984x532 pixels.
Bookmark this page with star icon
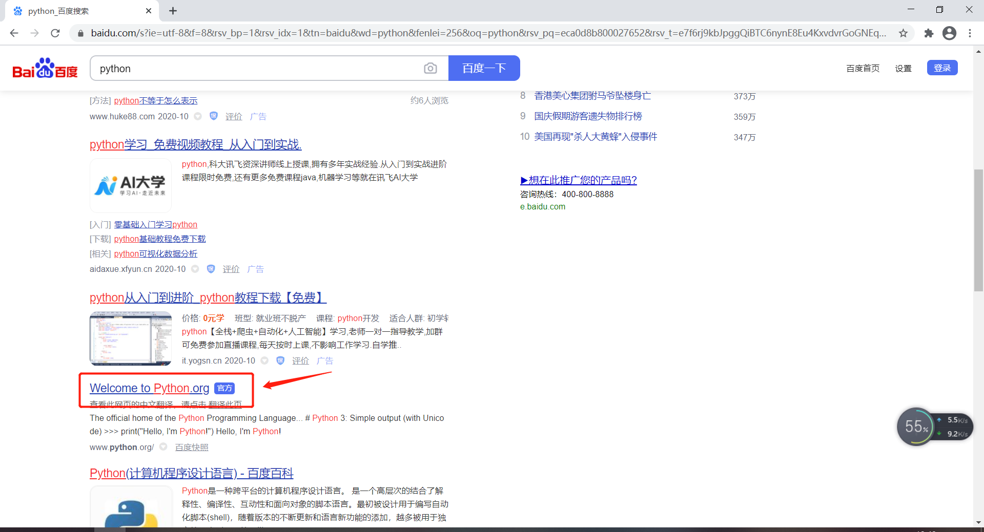coord(903,33)
